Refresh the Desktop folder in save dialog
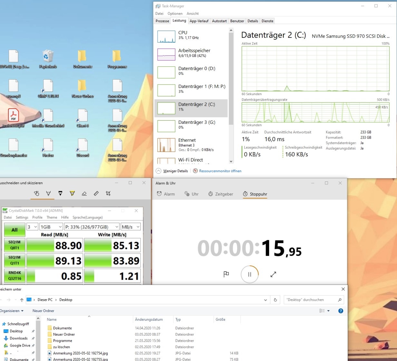 pos(275,300)
